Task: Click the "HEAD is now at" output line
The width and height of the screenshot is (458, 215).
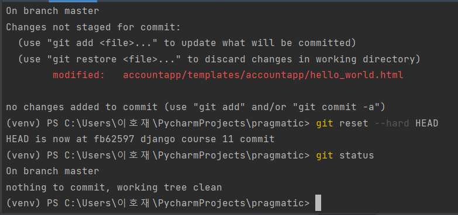Action: tap(140, 139)
